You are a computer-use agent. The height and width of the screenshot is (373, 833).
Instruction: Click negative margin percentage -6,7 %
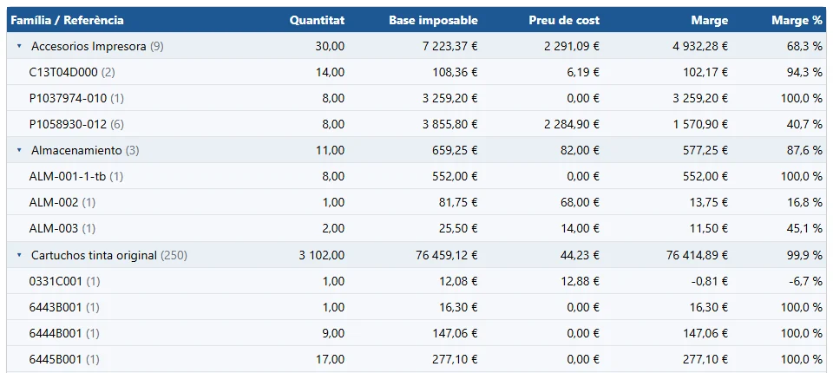[x=805, y=281]
